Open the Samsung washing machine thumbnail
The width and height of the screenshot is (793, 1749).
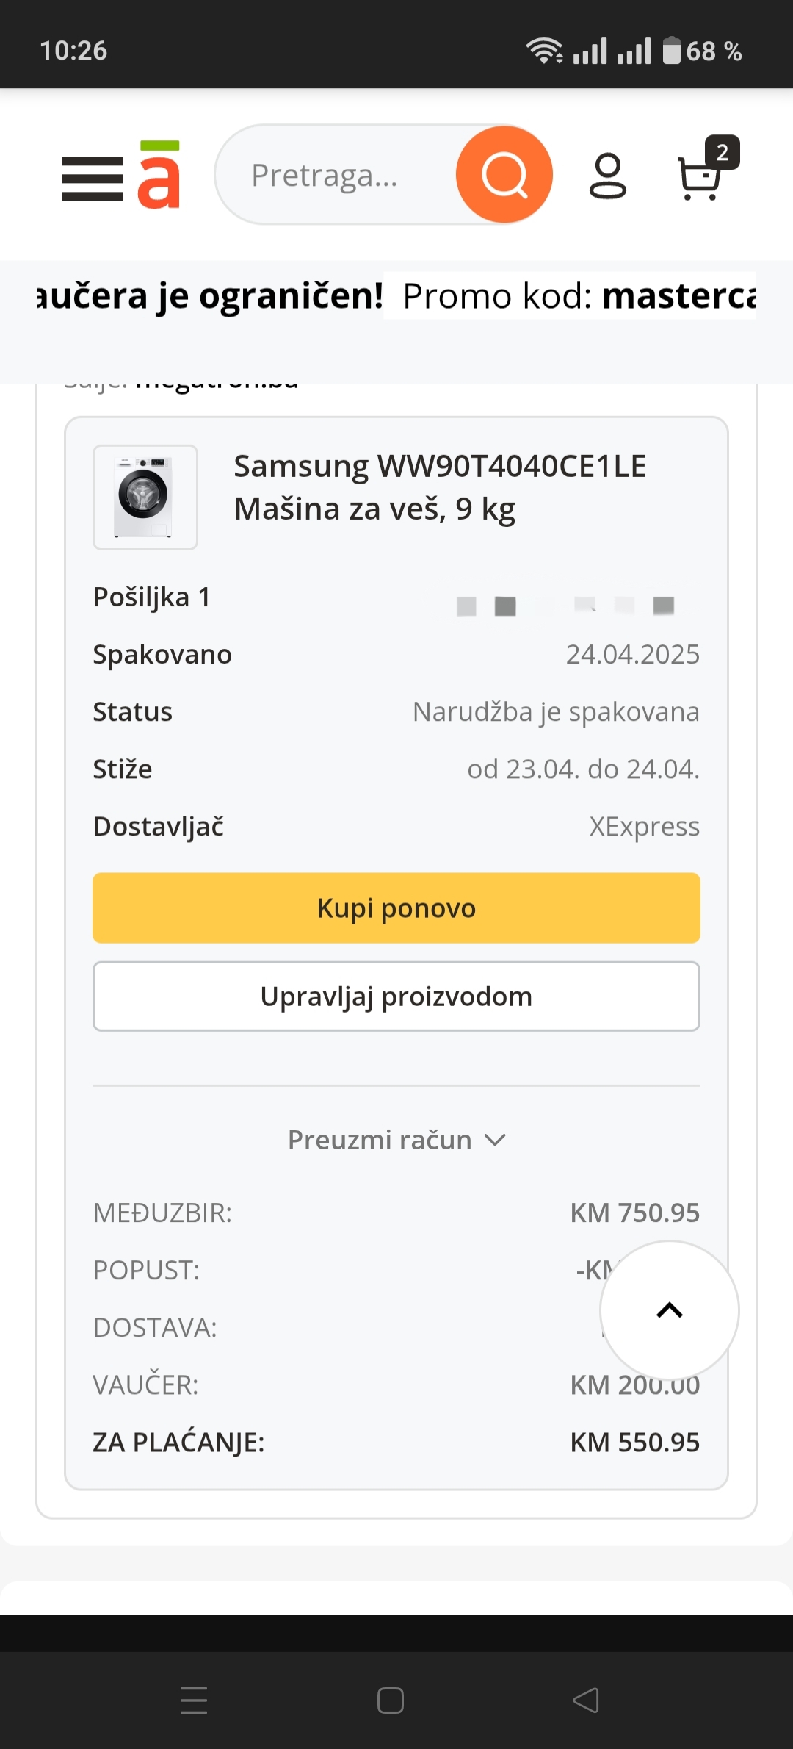pos(145,498)
